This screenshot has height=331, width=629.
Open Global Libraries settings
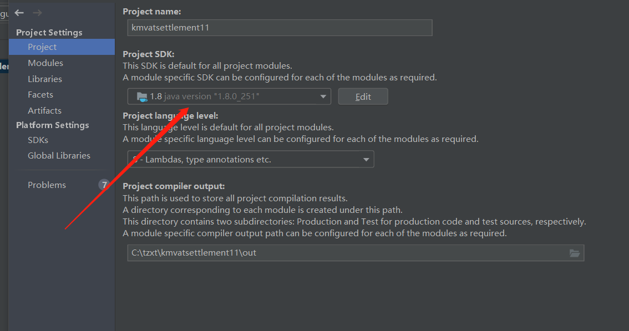tap(59, 156)
